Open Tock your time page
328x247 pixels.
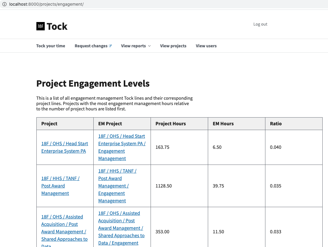51,46
